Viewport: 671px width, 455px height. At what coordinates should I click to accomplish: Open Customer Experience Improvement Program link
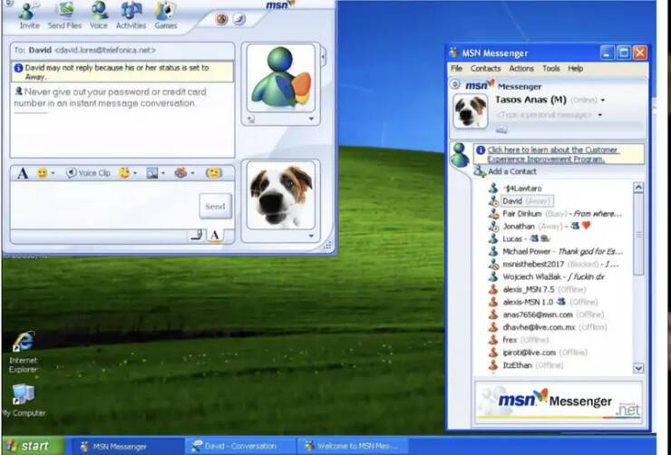552,154
